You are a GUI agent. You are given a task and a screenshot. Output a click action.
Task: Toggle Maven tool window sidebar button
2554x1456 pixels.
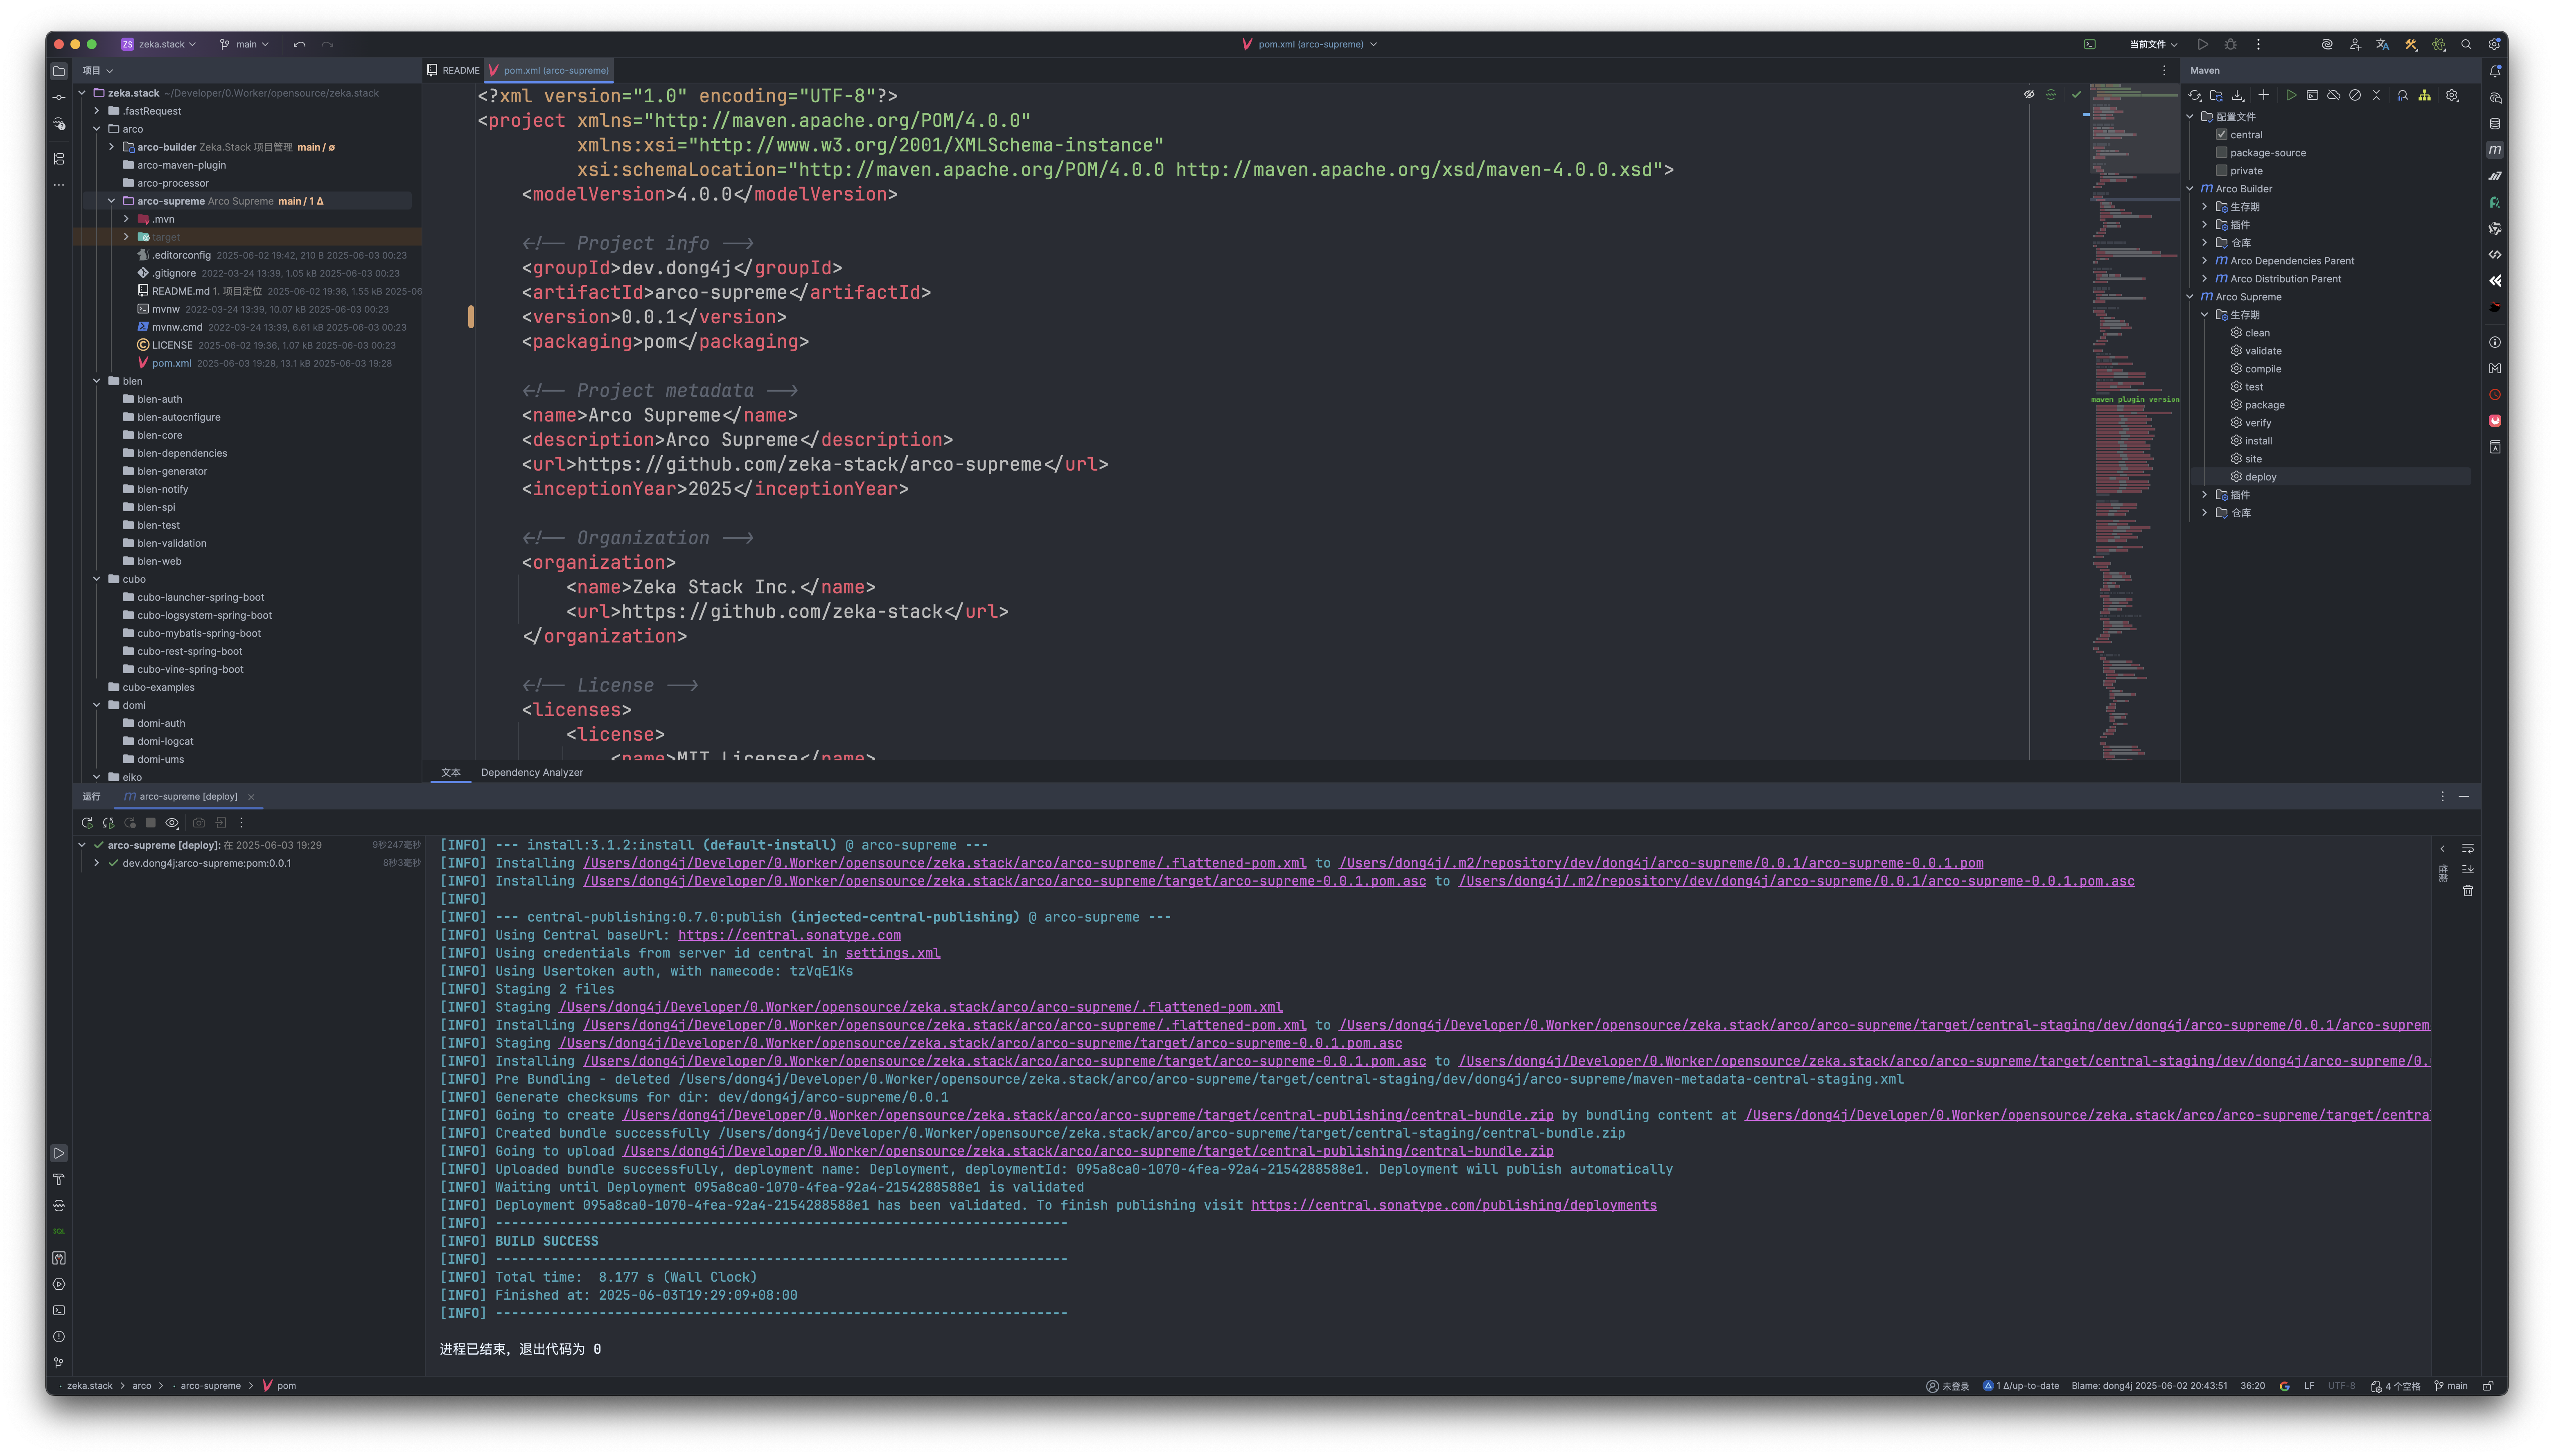(2495, 150)
